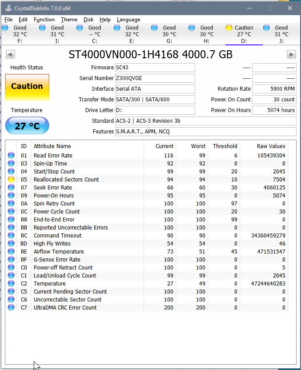Click the G-Sense Error Rate status orb
The image size is (301, 370).
tap(11, 260)
